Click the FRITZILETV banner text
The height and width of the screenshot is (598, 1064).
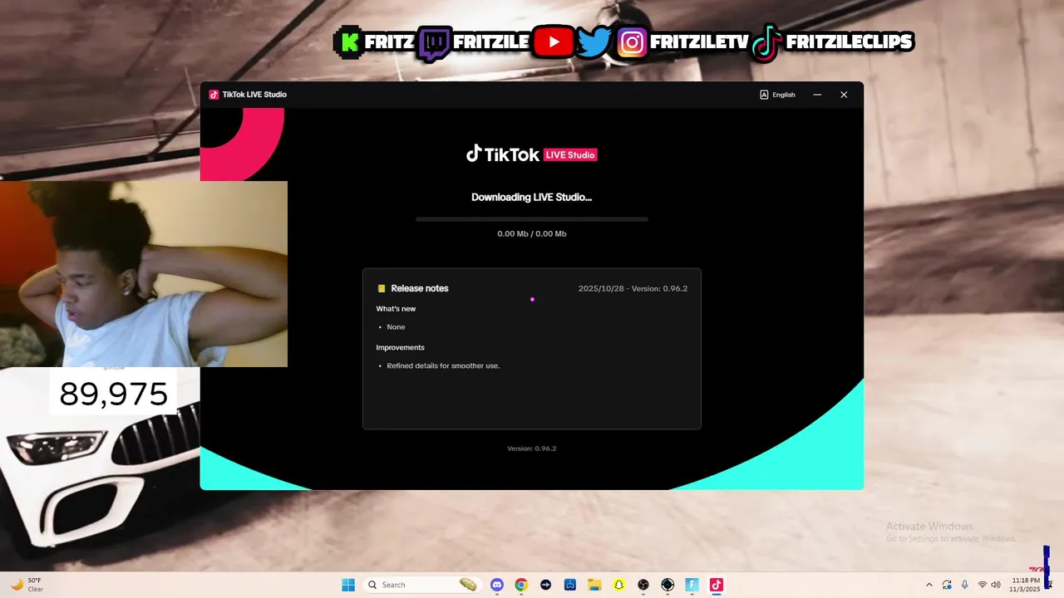click(699, 42)
